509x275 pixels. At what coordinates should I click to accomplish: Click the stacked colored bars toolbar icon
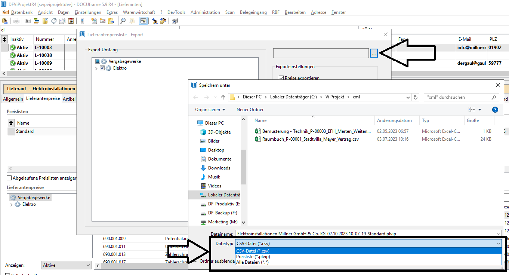[37, 21]
